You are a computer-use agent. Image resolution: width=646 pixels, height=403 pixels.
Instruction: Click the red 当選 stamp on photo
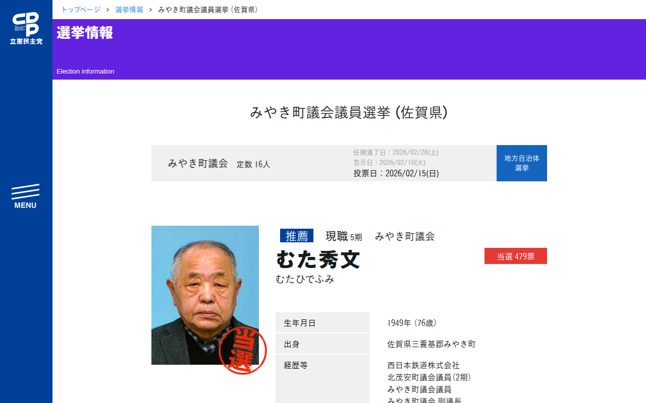(243, 351)
